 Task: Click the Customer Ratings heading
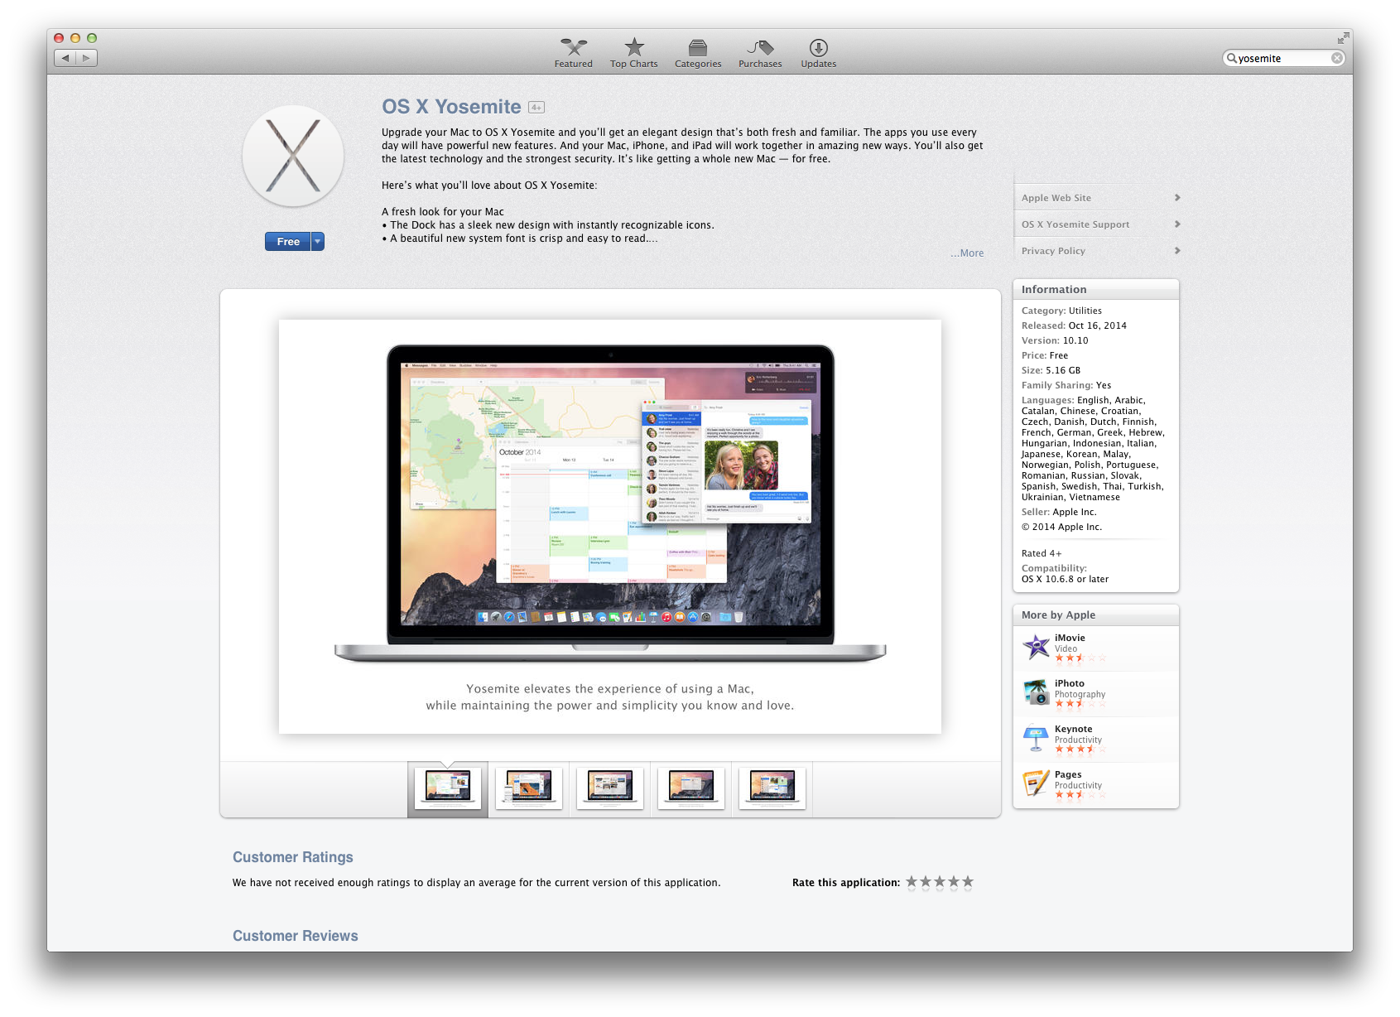[x=293, y=857]
